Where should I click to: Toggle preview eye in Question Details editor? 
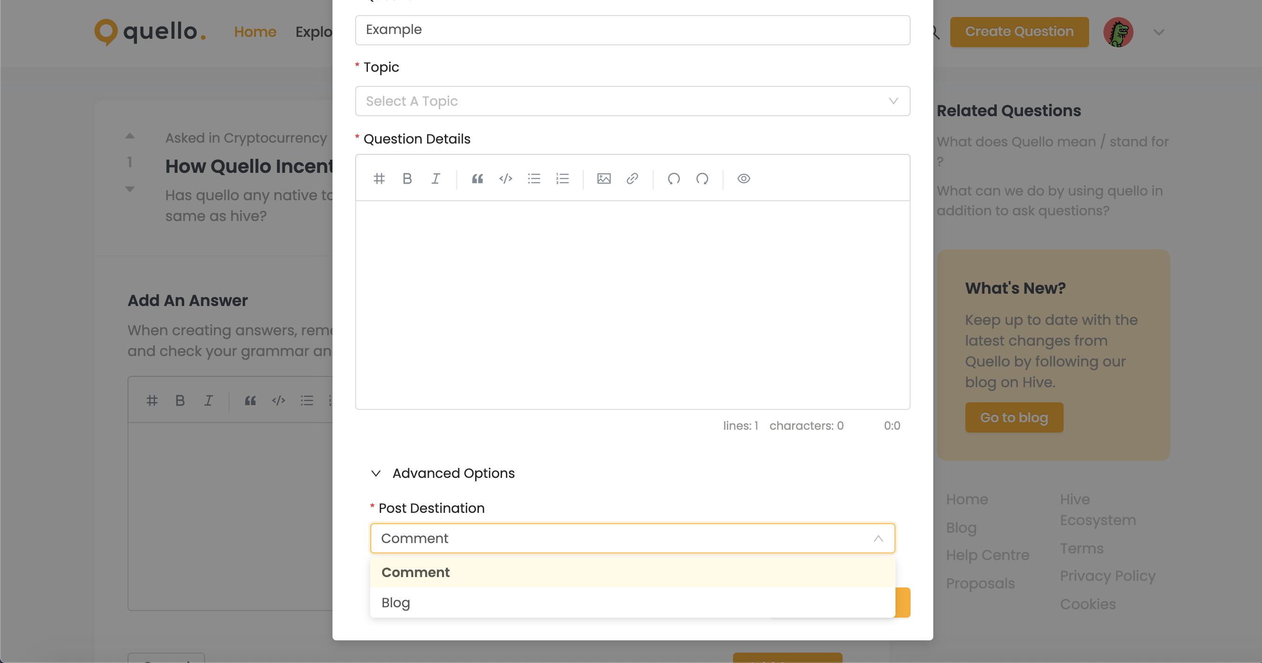pos(744,178)
